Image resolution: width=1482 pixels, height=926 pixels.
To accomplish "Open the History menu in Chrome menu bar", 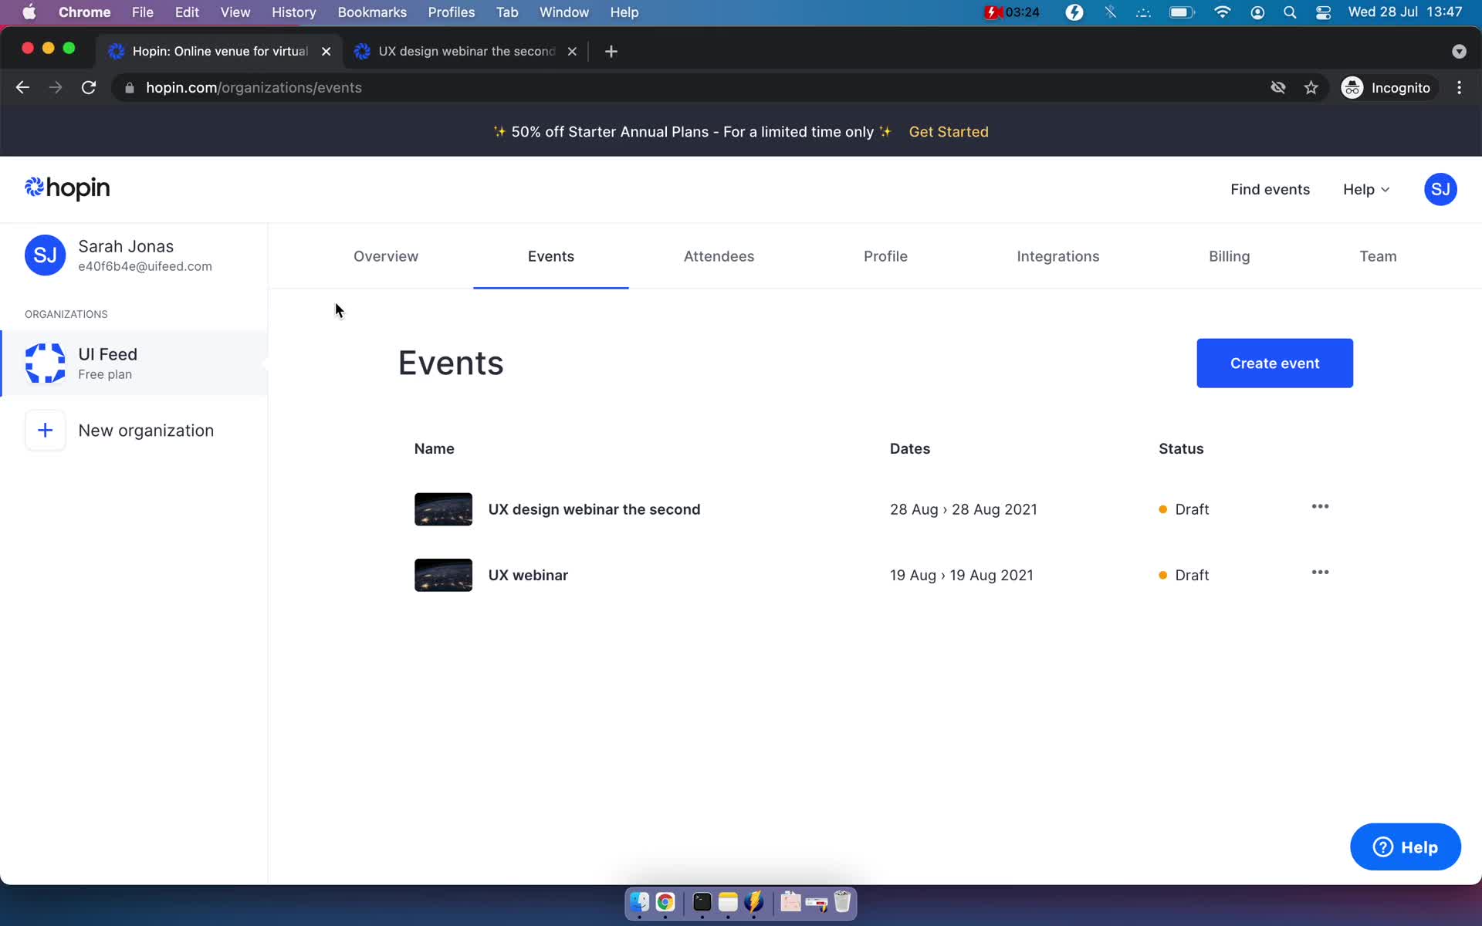I will click(293, 12).
